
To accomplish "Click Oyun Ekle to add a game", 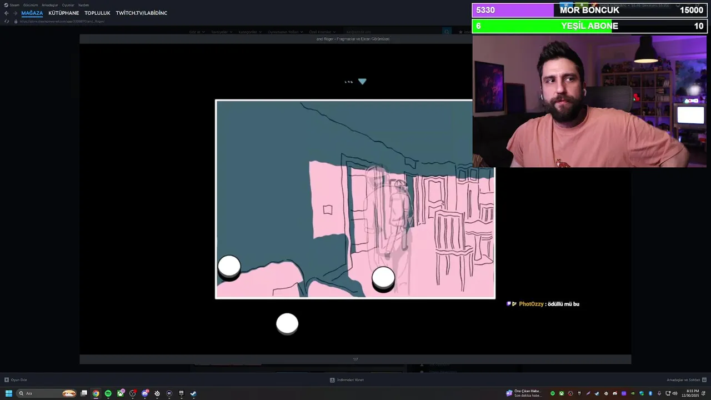I will [x=16, y=380].
